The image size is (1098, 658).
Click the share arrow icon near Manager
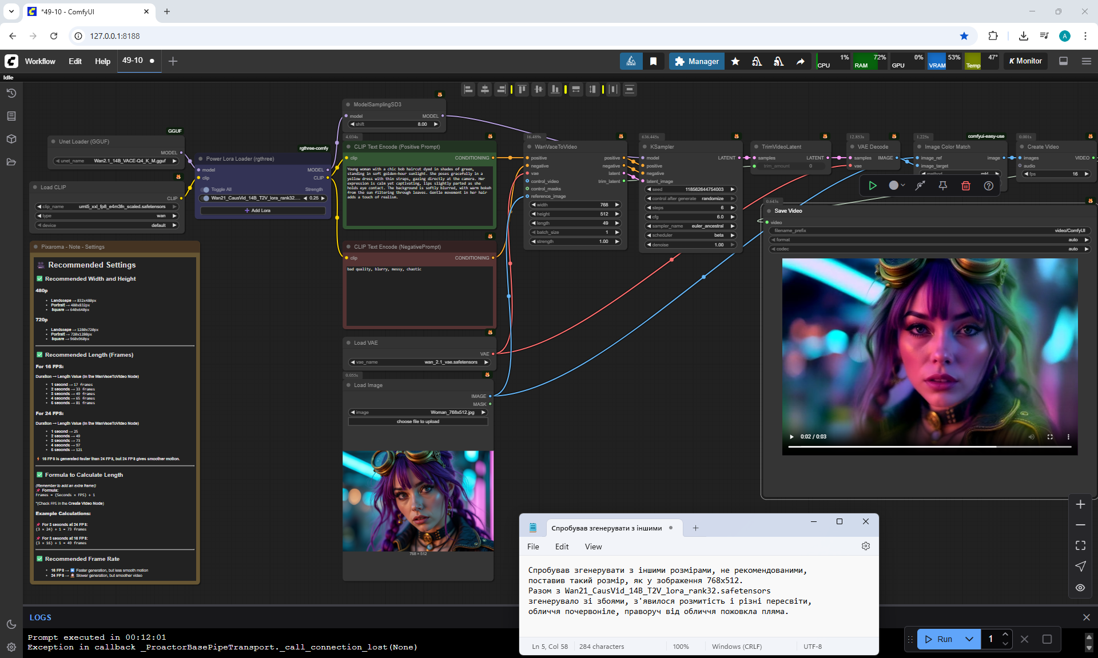click(800, 61)
